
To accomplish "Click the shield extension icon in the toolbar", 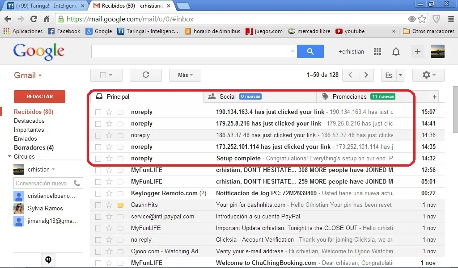I will tap(437, 19).
